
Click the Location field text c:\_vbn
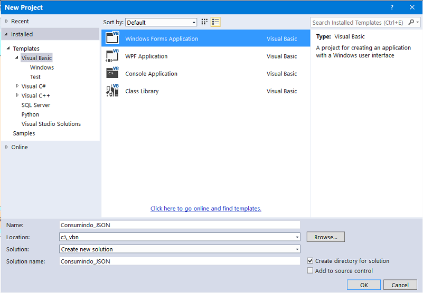pyautogui.click(x=70, y=237)
